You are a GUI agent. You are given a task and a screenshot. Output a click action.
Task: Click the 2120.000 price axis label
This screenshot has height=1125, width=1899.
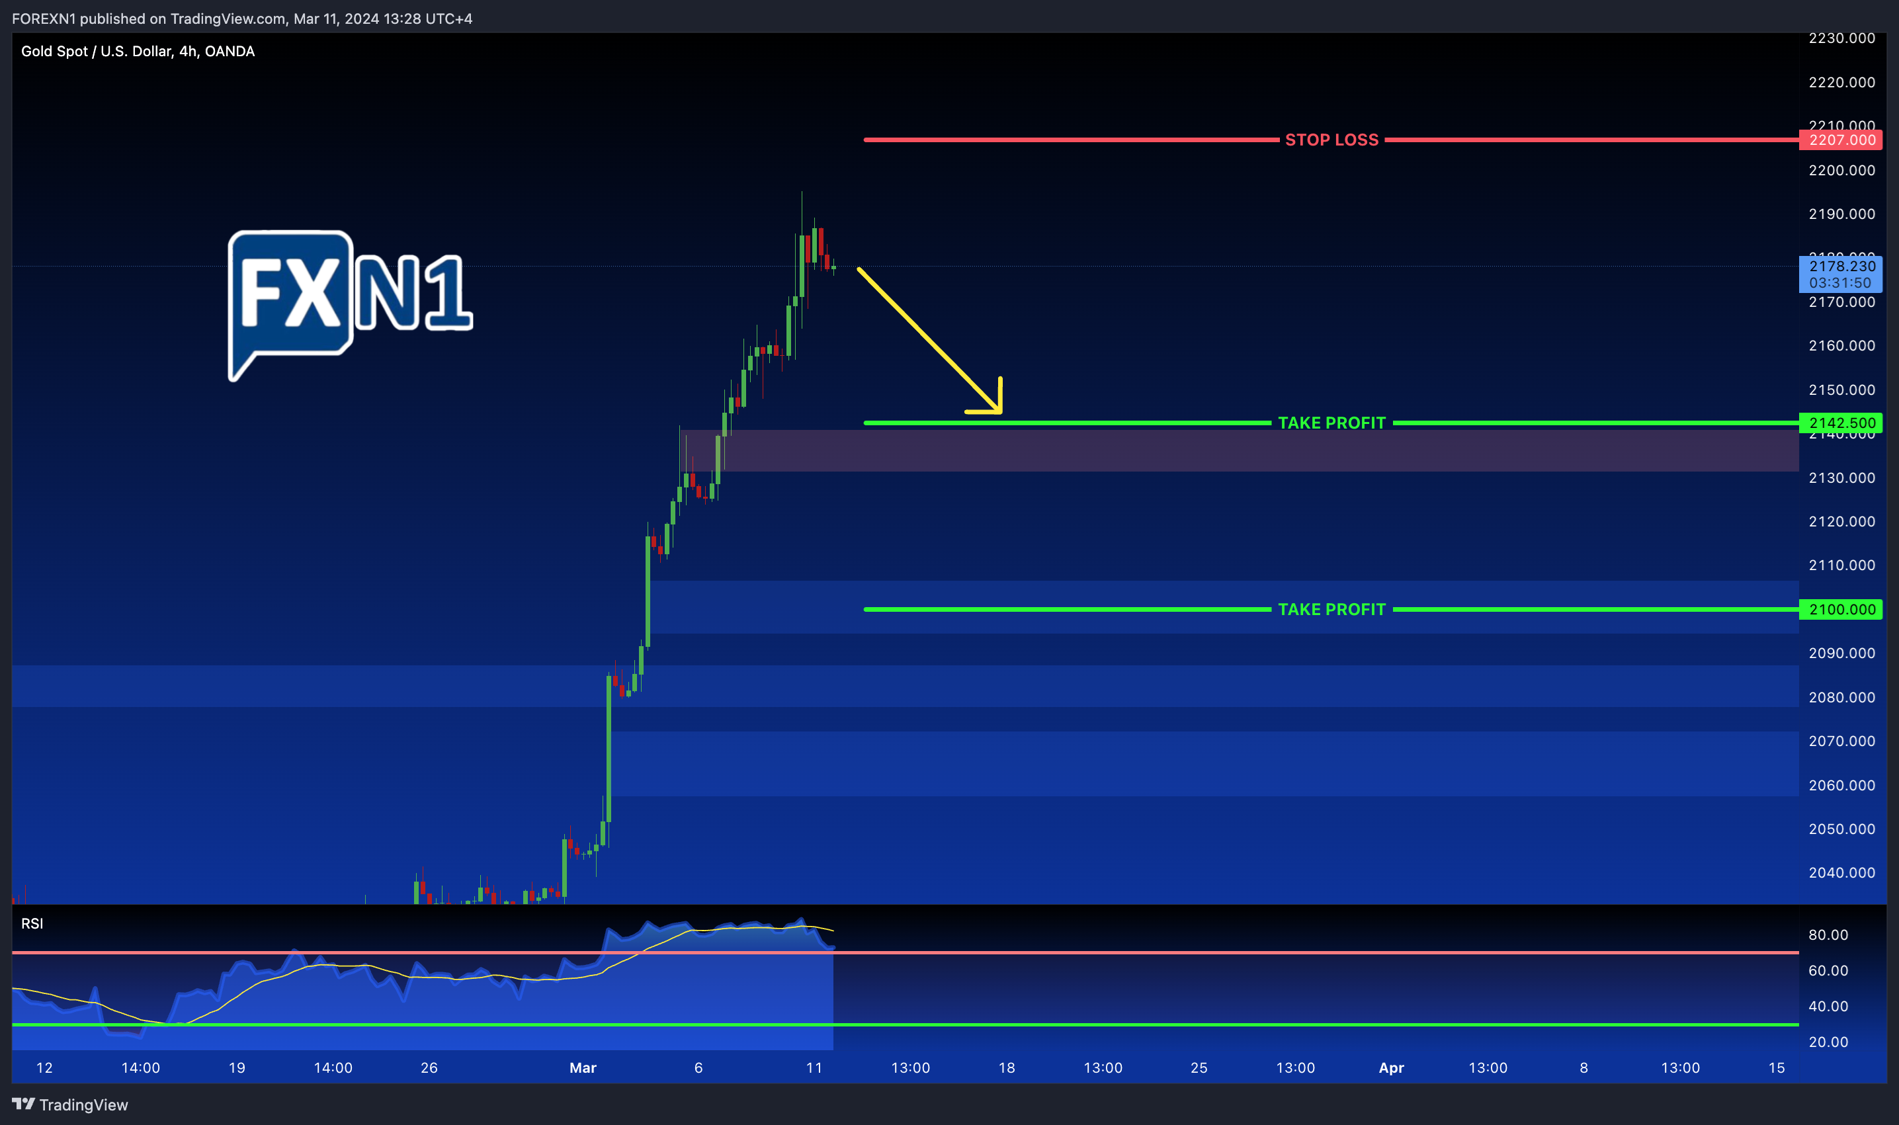point(1841,522)
